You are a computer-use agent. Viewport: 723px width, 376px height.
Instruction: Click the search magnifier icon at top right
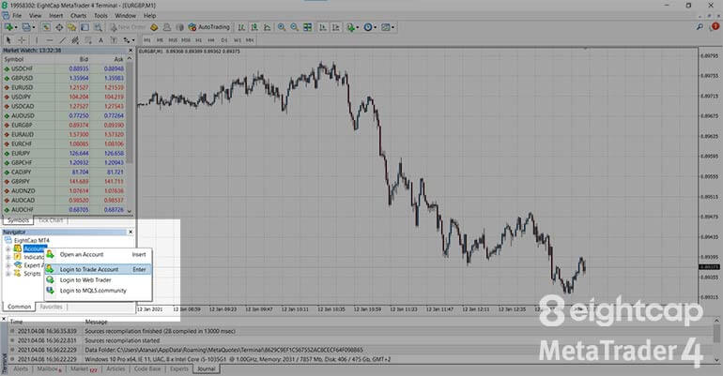[x=700, y=27]
